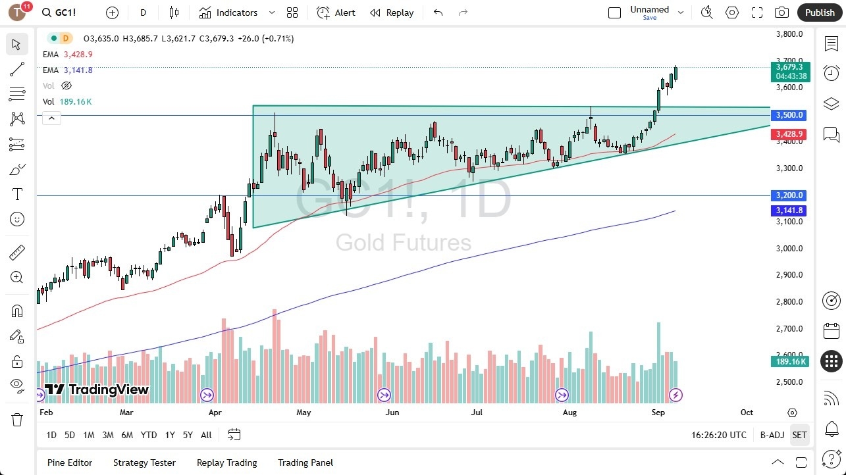This screenshot has height=475, width=846.
Task: Start bar Replay mode
Action: coord(392,12)
